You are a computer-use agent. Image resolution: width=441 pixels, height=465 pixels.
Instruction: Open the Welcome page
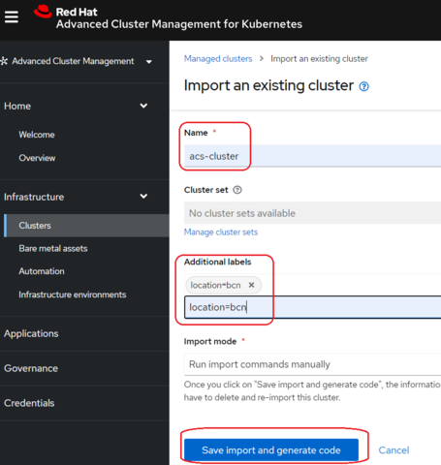37,135
